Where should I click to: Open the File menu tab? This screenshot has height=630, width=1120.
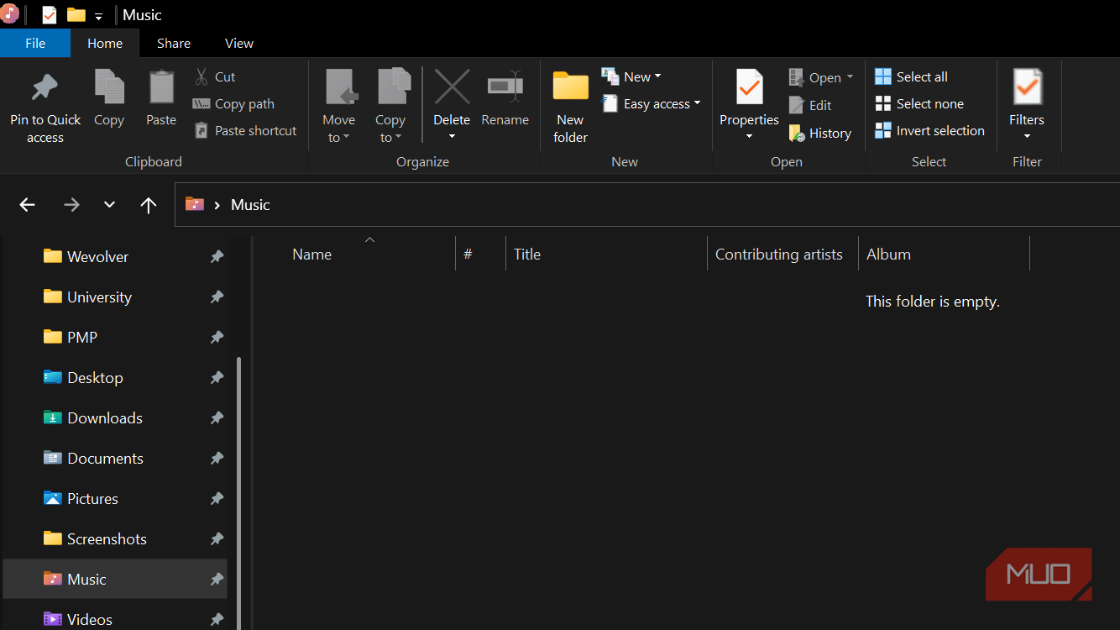tap(35, 44)
